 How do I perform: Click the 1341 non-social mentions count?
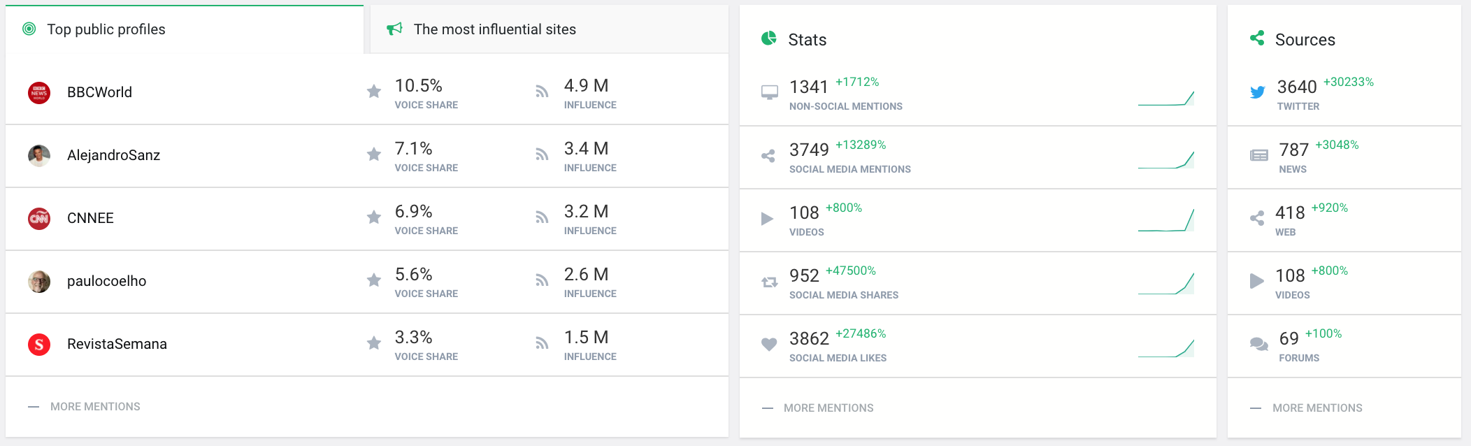(x=809, y=87)
